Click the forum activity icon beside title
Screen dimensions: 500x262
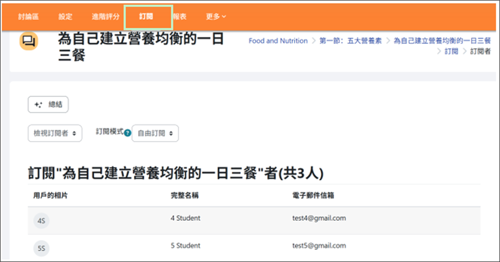pos(29,42)
